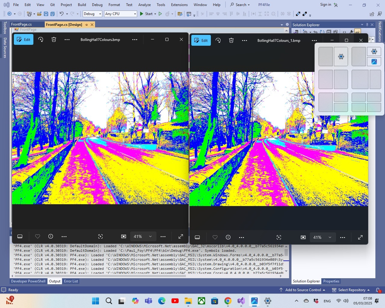Expand the Any CPU platform dropdown
385x308 pixels.
(121, 14)
